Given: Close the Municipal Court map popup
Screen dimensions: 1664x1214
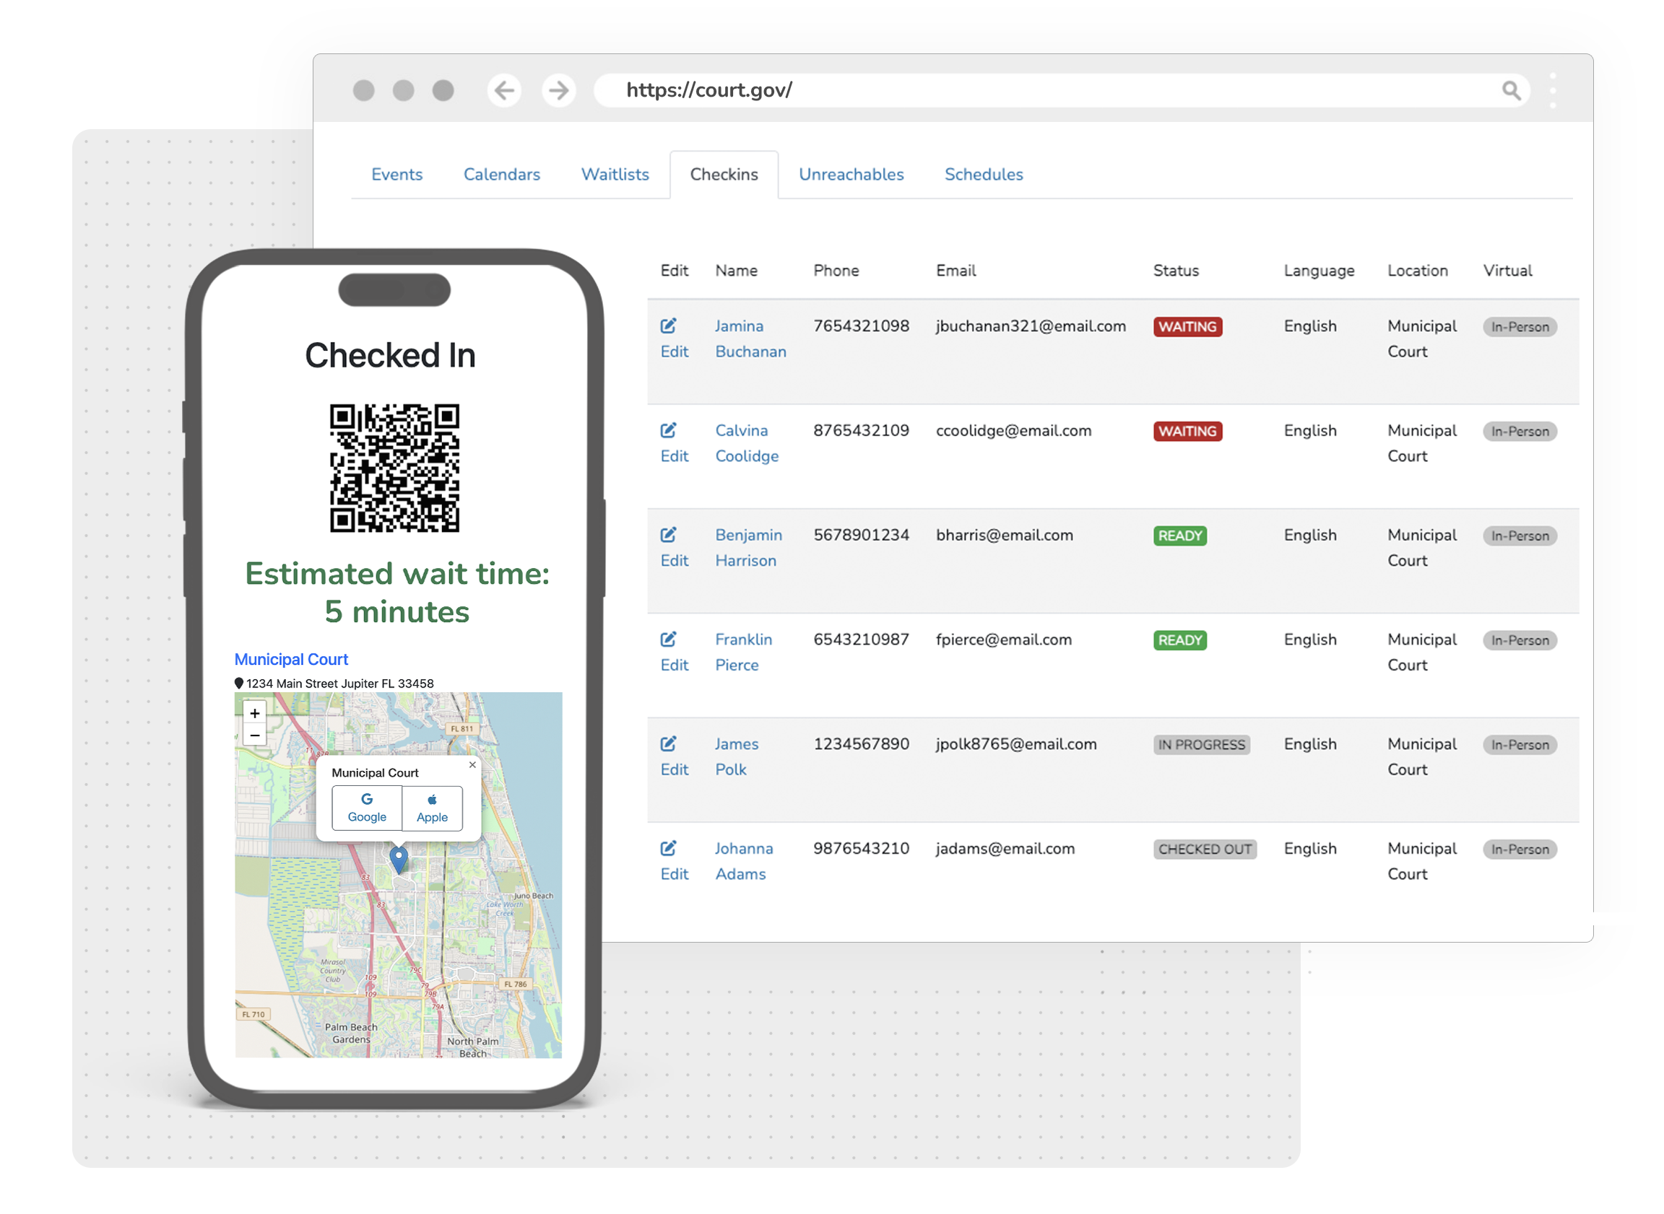Looking at the screenshot, I should click(472, 764).
